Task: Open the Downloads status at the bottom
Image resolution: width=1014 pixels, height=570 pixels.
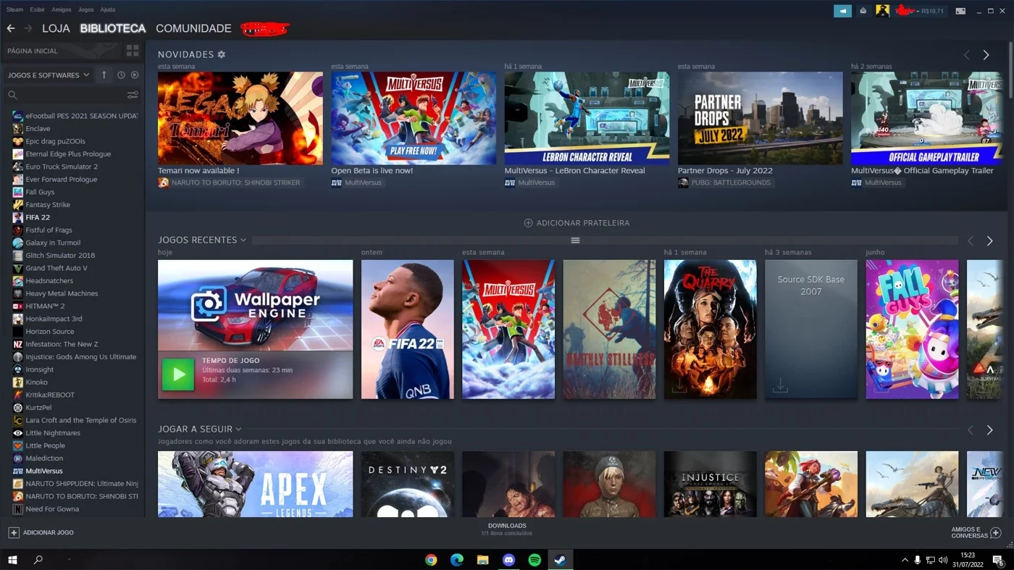Action: [507, 529]
